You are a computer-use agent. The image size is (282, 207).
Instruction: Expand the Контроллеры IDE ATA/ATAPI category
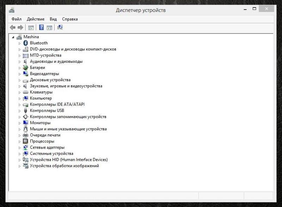coord(19,105)
